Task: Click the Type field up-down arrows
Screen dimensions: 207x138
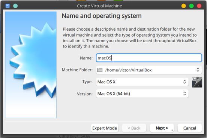Action: click(x=184, y=82)
